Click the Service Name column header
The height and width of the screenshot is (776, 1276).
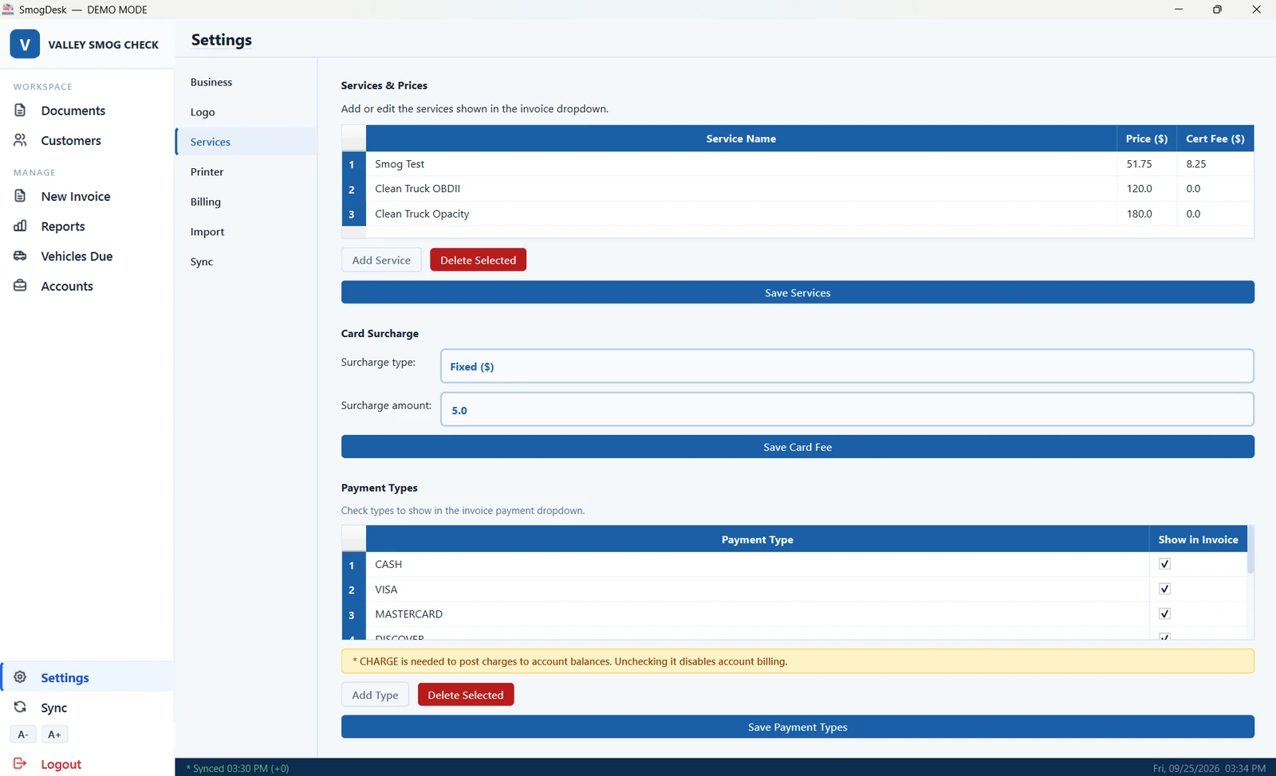click(741, 139)
